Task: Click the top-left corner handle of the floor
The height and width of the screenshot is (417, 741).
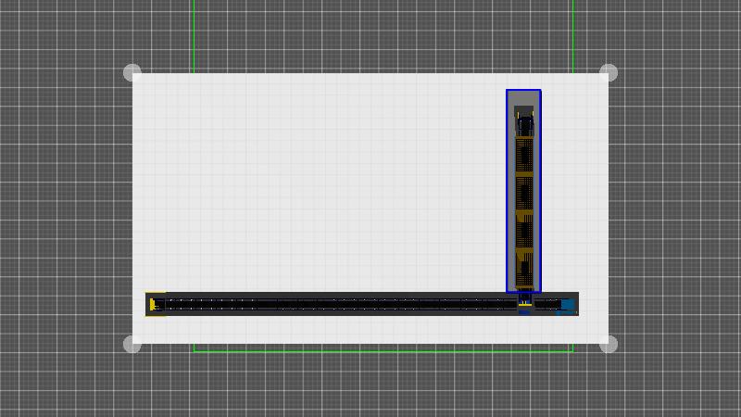Action: (x=132, y=73)
